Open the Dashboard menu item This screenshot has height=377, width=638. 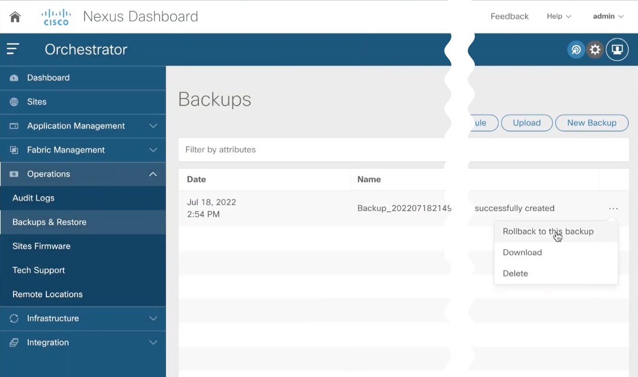pyautogui.click(x=83, y=77)
